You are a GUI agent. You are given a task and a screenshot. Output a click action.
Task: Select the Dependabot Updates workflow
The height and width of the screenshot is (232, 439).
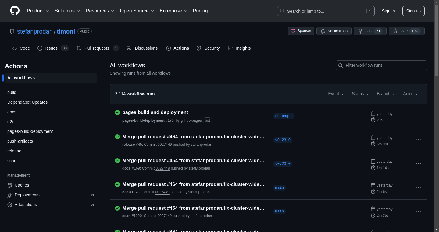coord(51,102)
